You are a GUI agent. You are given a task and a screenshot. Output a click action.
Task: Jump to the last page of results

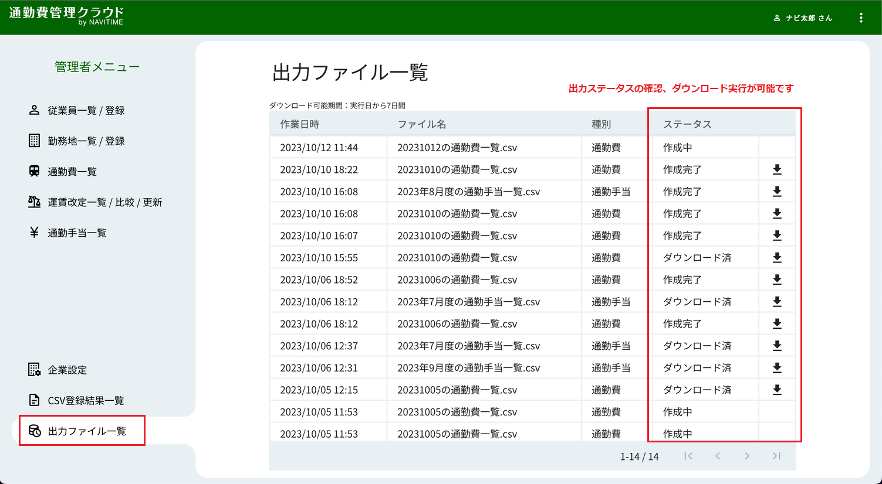click(x=776, y=456)
